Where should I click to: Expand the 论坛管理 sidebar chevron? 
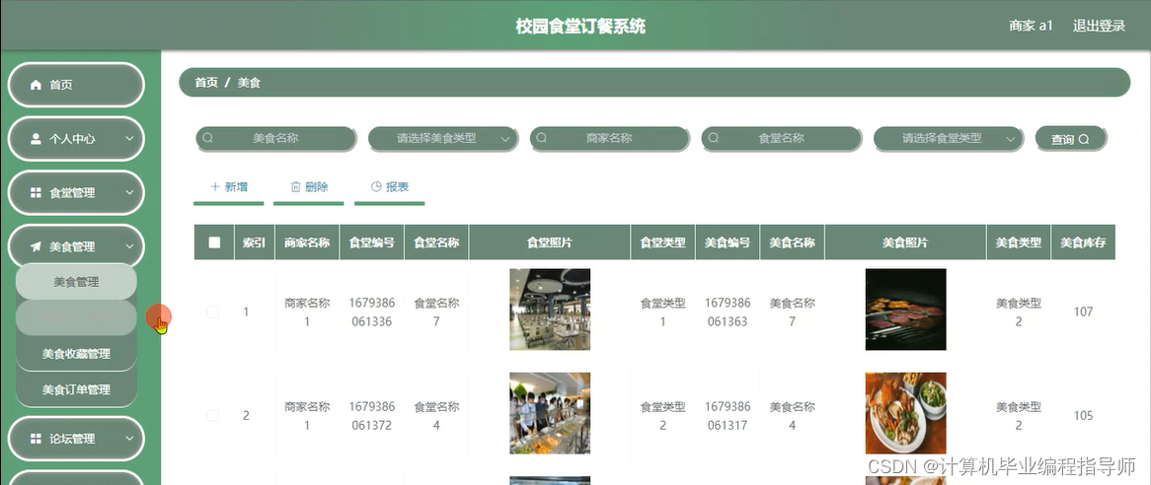pyautogui.click(x=129, y=438)
